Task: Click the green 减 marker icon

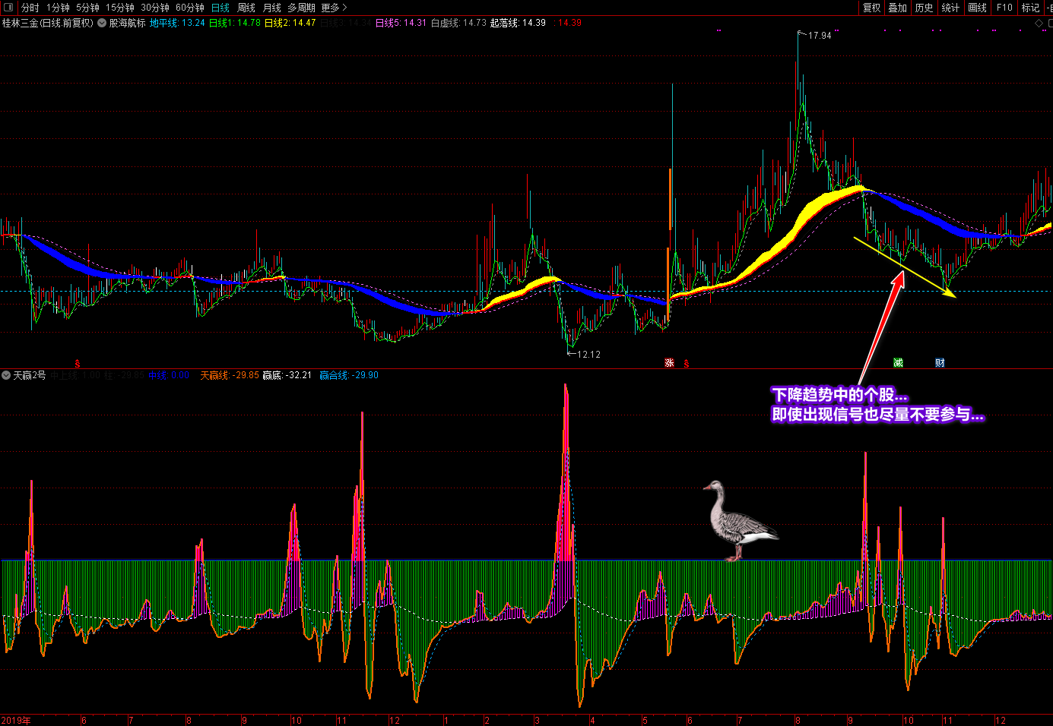Action: tap(898, 363)
